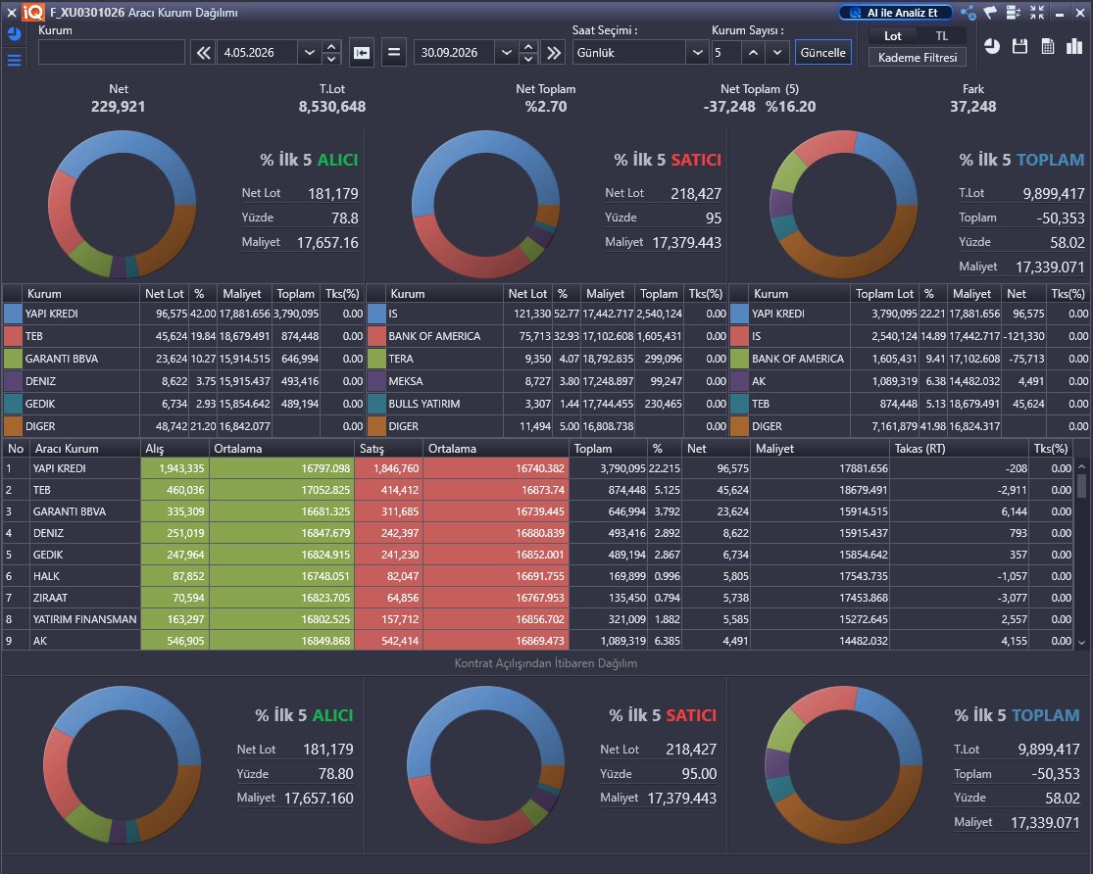Select the HALK row in the main table
Screen dimensions: 1093x874
pos(538,576)
